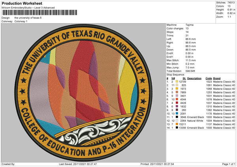Click the Total Bobbin value 598.64ft

tap(190, 71)
